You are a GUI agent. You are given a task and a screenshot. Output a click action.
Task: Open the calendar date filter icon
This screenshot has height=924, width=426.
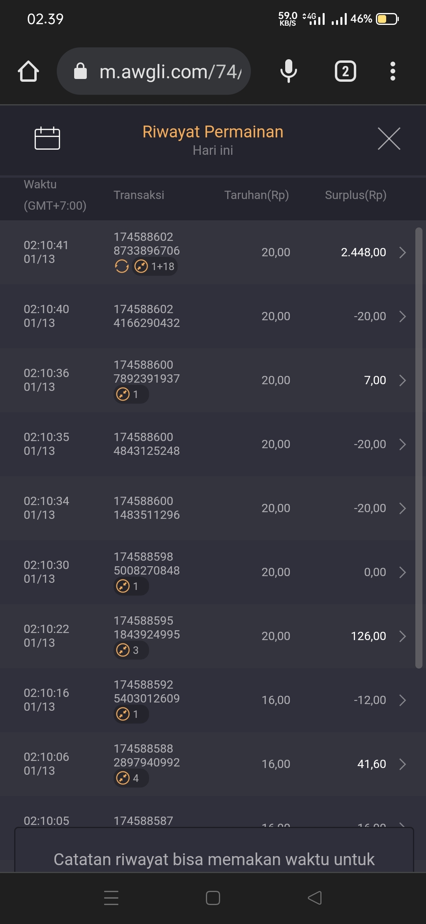click(47, 139)
